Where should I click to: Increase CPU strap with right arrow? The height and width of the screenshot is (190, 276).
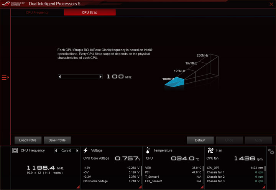100,77
